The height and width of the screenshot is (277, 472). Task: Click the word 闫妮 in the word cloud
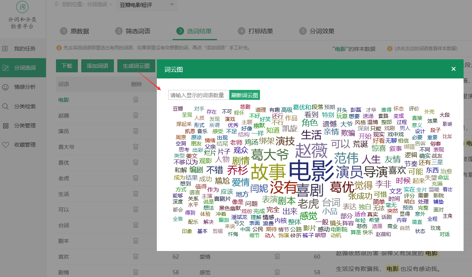[259, 188]
